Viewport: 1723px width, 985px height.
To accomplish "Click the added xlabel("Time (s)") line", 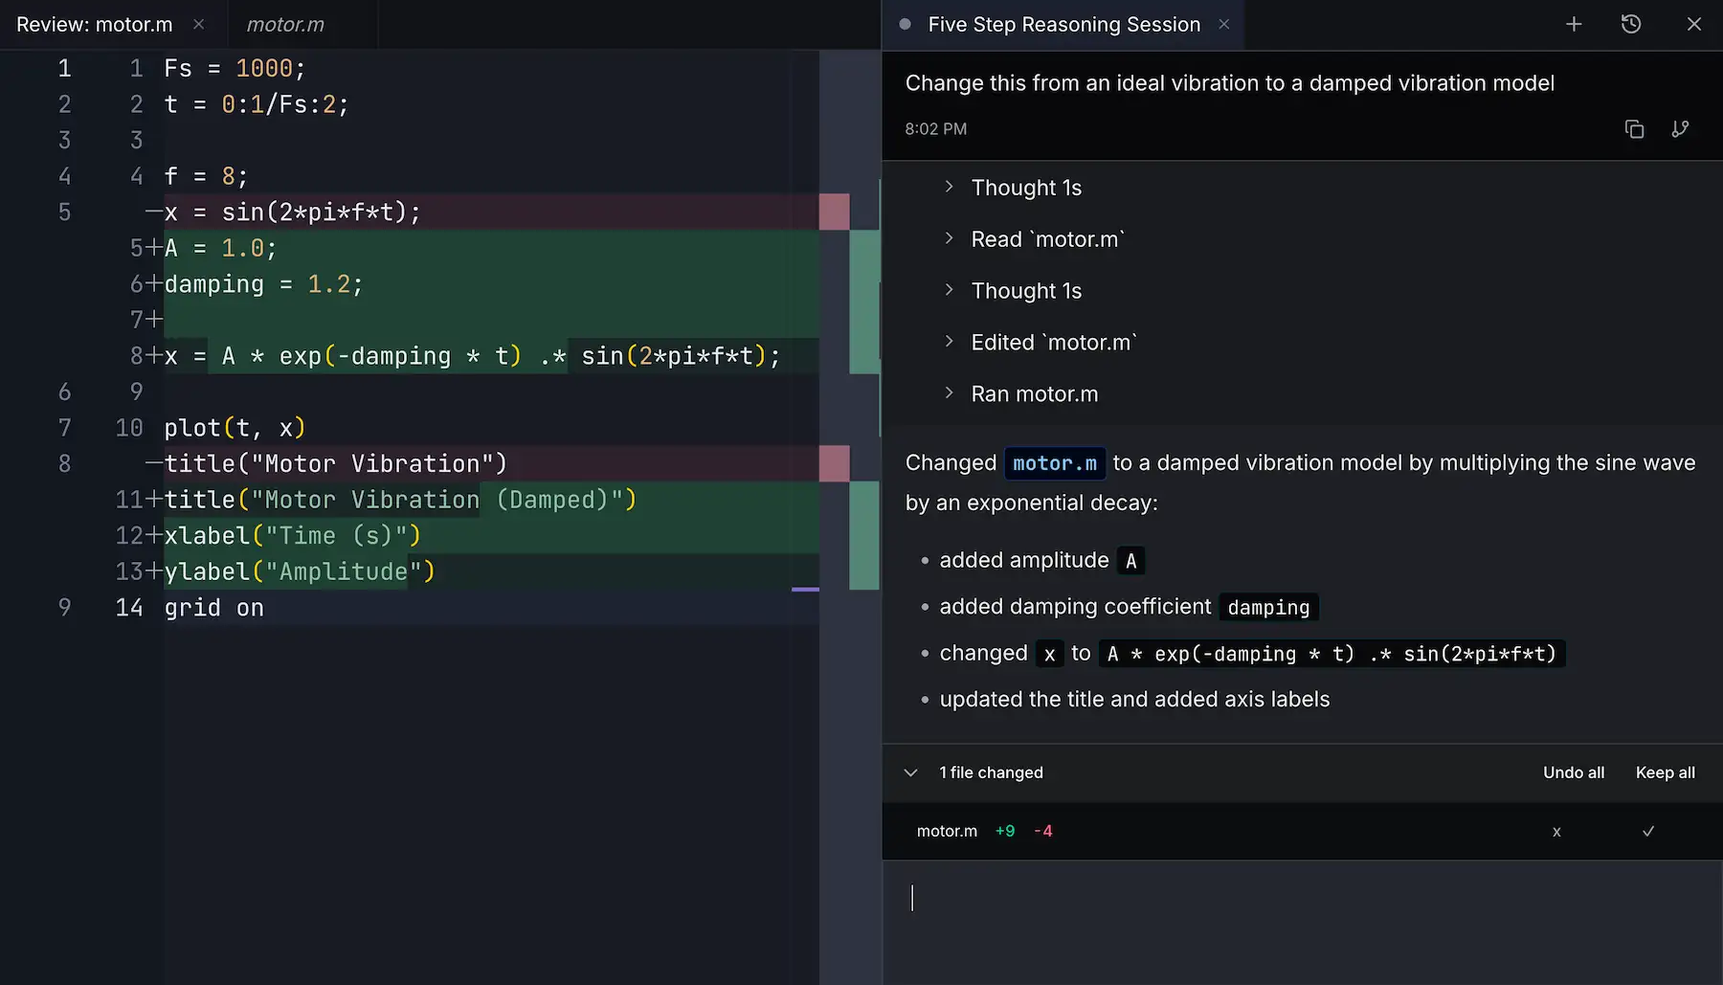I will pyautogui.click(x=491, y=535).
